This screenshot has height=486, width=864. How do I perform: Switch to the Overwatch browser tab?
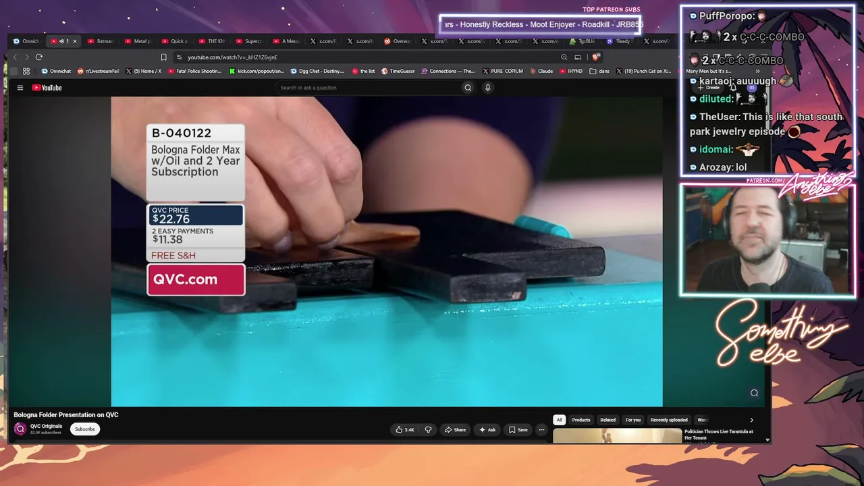(x=398, y=41)
